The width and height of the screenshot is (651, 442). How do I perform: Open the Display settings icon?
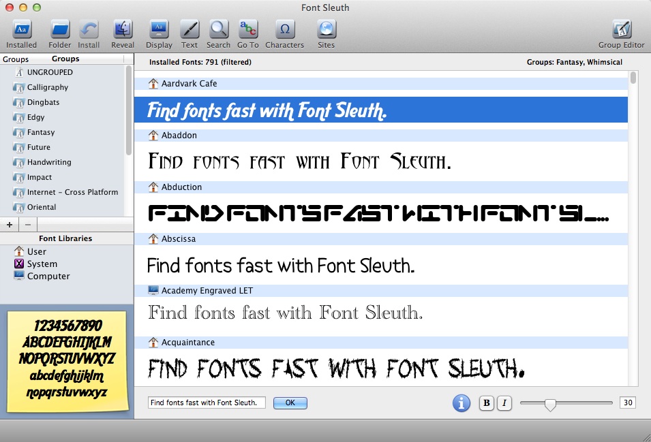159,31
